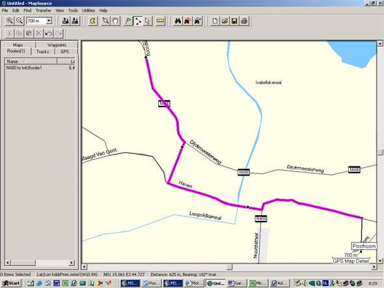Image resolution: width=384 pixels, height=288 pixels.
Task: Click the Delete X icon
Action: [38, 34]
